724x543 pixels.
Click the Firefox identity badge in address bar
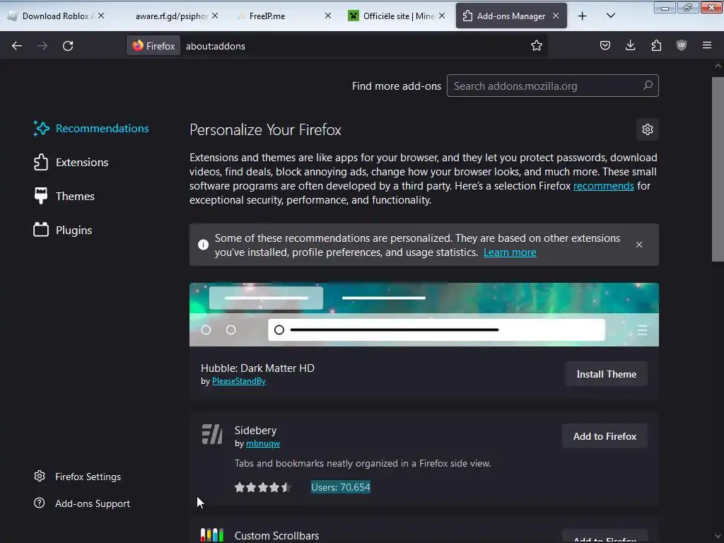point(153,46)
